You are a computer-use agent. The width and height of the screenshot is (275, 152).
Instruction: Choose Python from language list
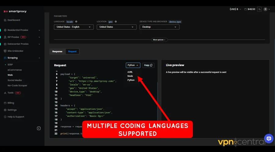[x=131, y=80]
